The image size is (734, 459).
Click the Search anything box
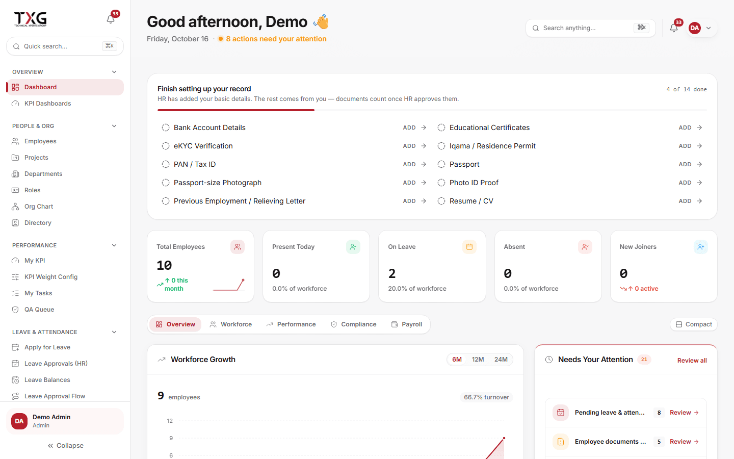pyautogui.click(x=590, y=28)
